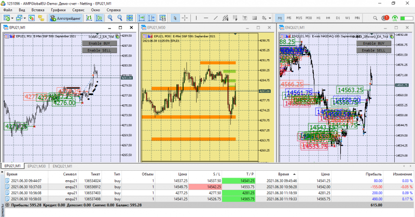Switch timeframe to H4
415x217 pixels.
(x=328, y=18)
